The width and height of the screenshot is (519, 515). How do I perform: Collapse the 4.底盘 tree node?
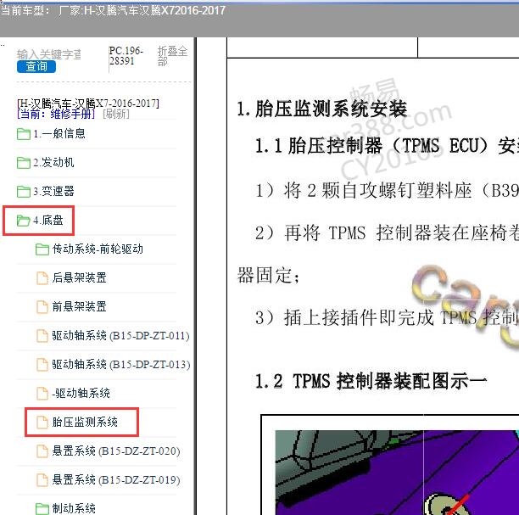(x=47, y=221)
